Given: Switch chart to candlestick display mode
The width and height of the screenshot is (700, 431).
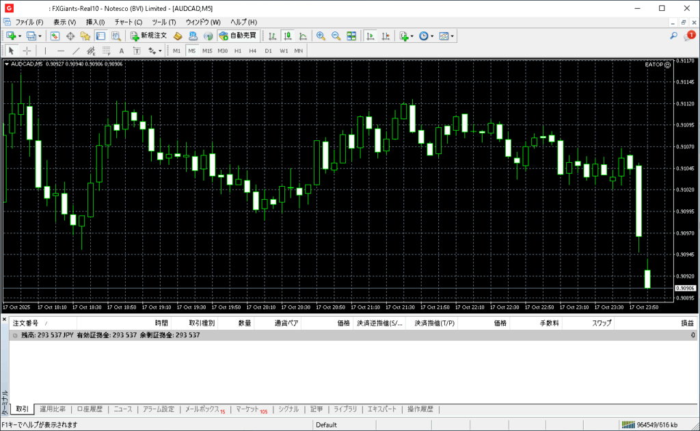Looking at the screenshot, I should click(x=287, y=36).
